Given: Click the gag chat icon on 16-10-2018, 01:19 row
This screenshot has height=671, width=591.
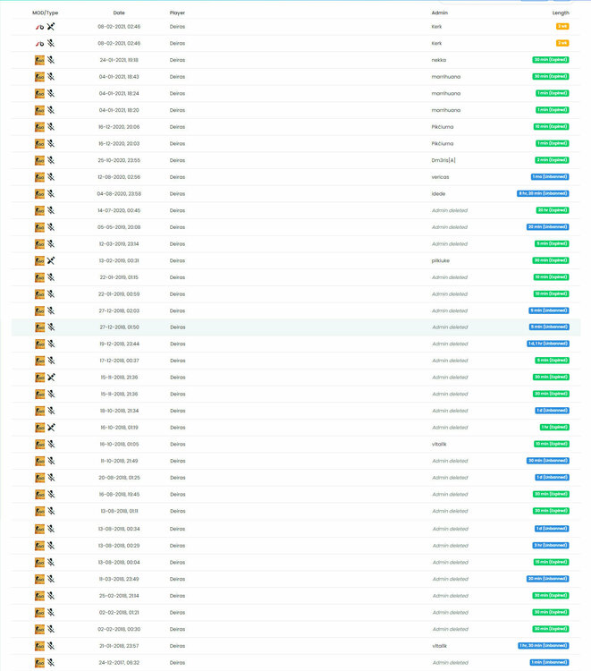Looking at the screenshot, I should [x=51, y=428].
